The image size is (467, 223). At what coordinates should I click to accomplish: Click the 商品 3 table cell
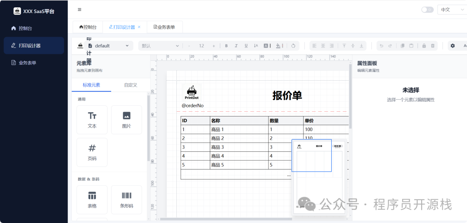(239, 147)
